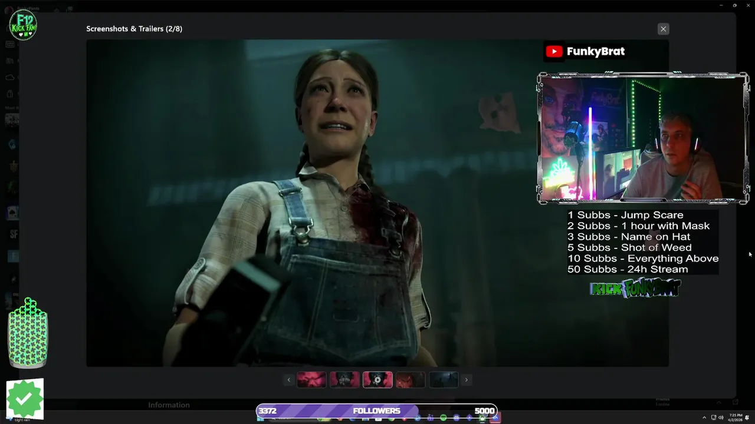The image size is (755, 424).
Task: Open the notification bell in the taskbar
Action: [748, 418]
